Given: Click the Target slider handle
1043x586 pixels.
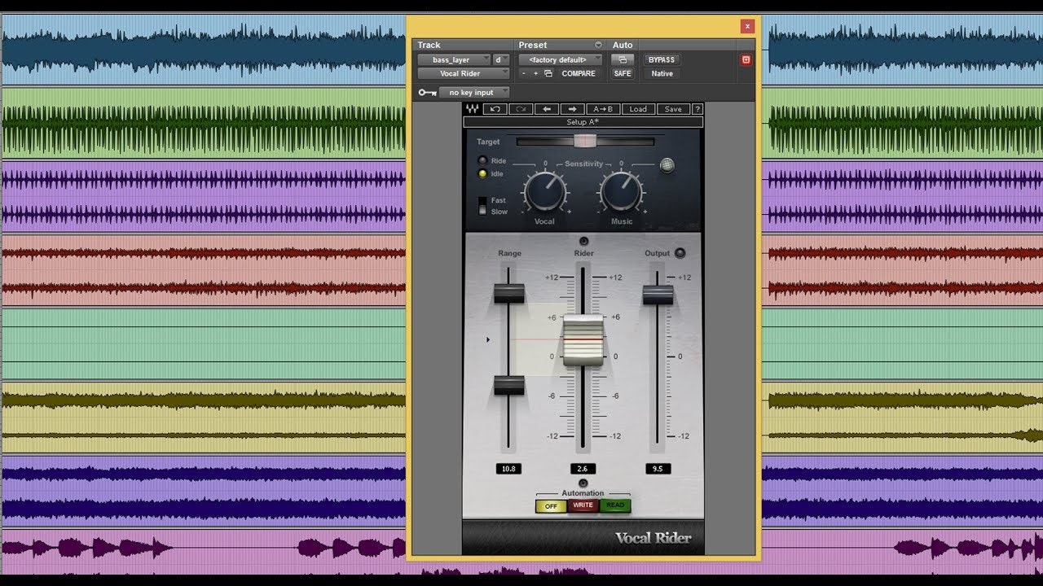Looking at the screenshot, I should (584, 141).
